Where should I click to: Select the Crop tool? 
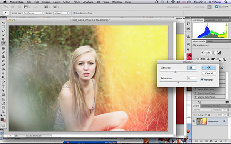(3, 40)
